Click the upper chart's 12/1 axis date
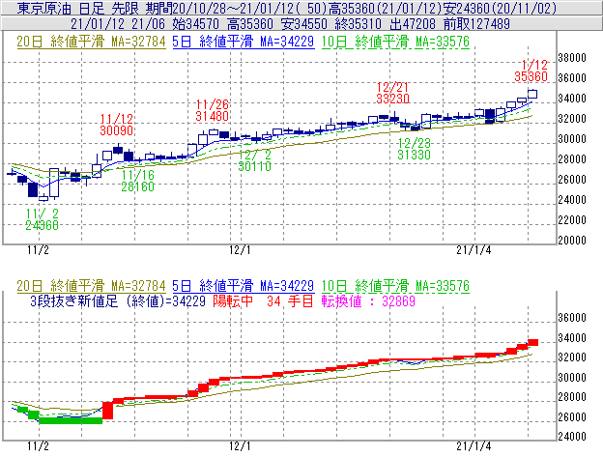Screen dimensions: 603x457 point(240,250)
